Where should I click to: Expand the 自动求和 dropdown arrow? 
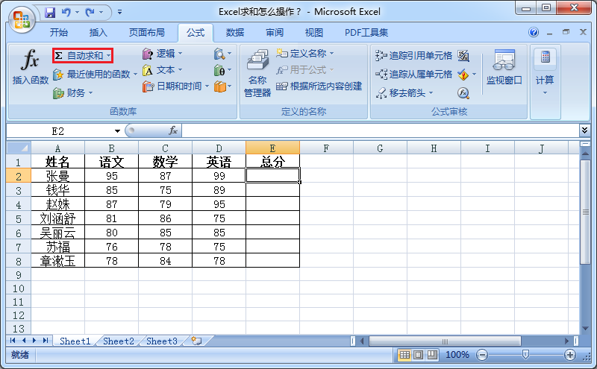[109, 56]
